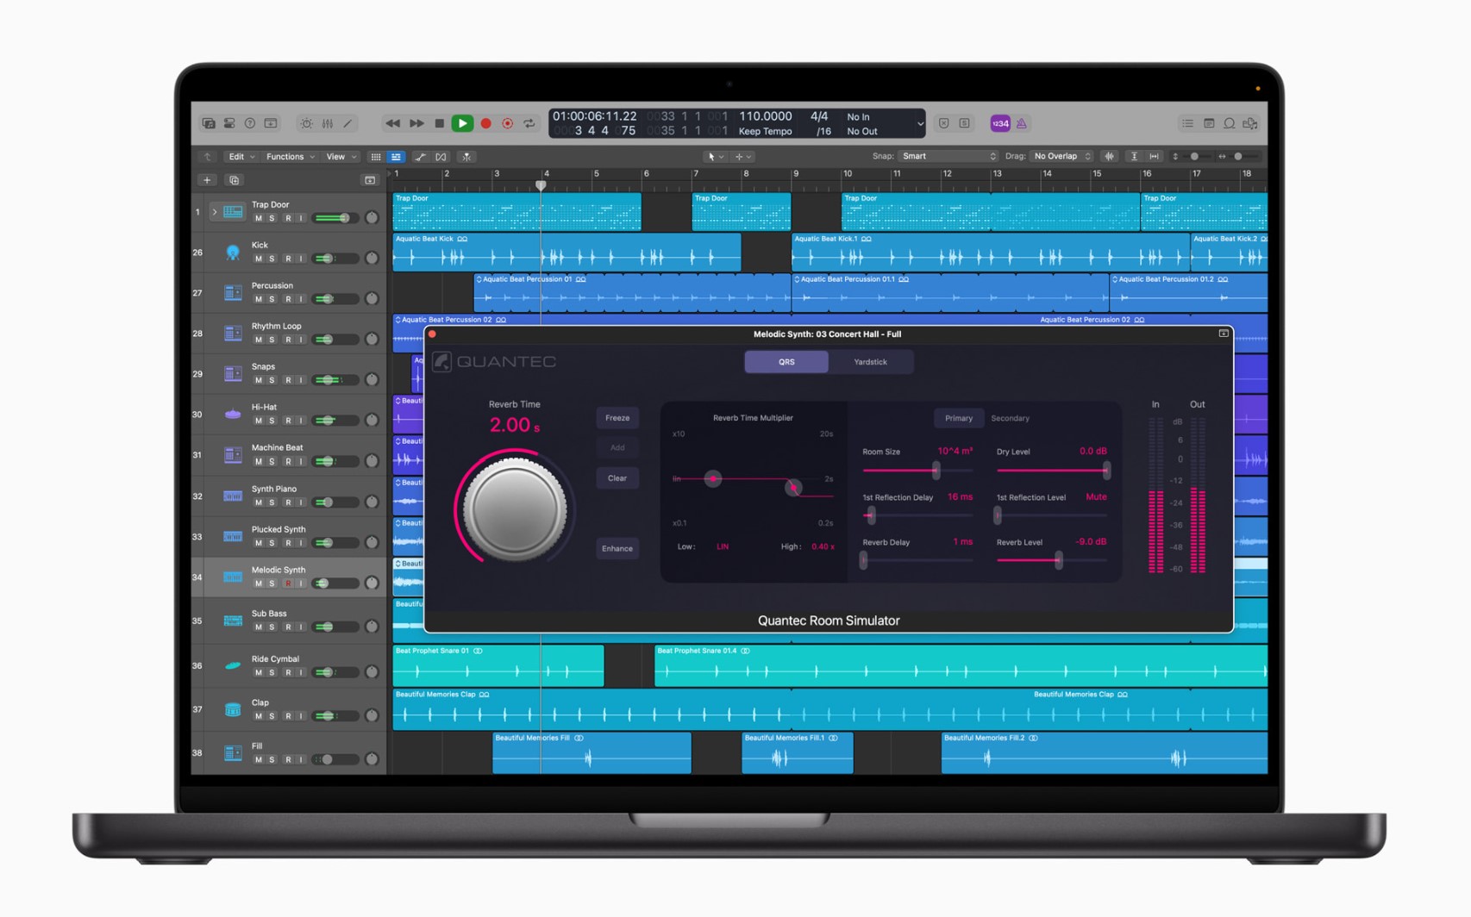Image resolution: width=1471 pixels, height=917 pixels.
Task: Open the Snap Smart dropdown
Action: click(948, 156)
